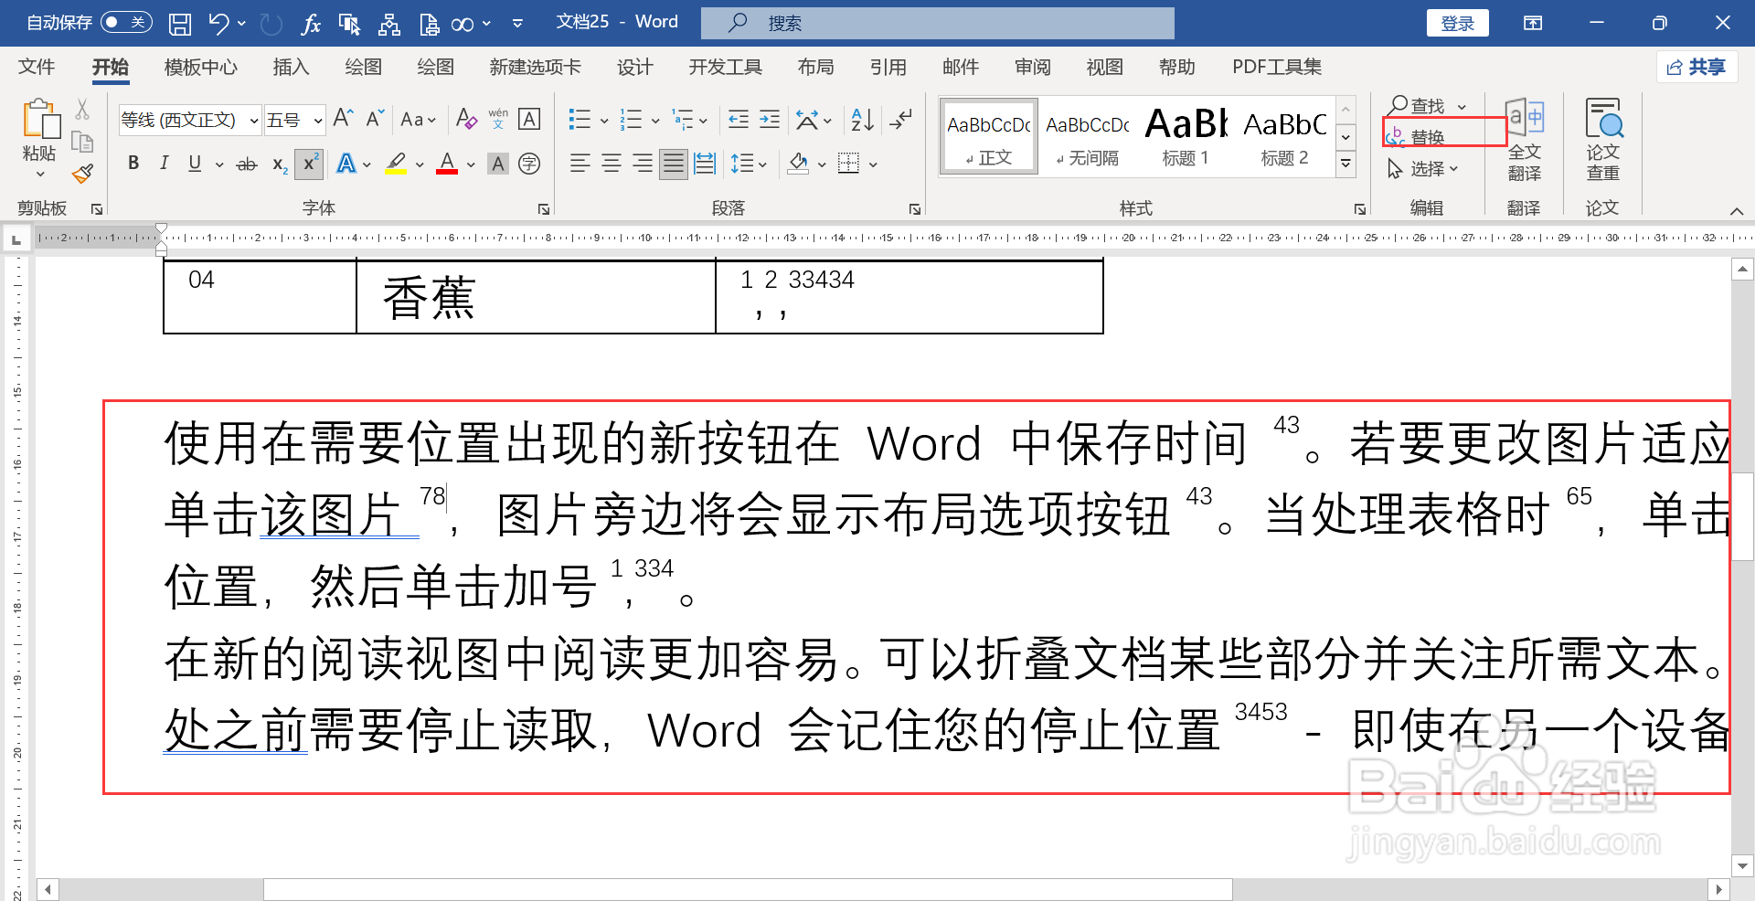Click the Undo arrow icon

coord(218,24)
